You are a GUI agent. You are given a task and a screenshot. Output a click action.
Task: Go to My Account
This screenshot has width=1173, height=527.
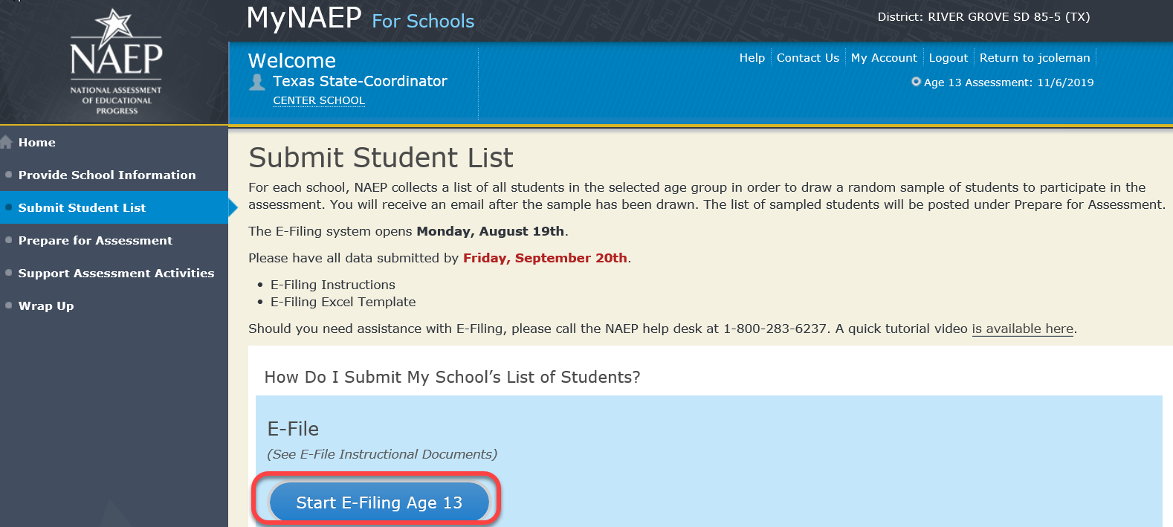pos(884,58)
